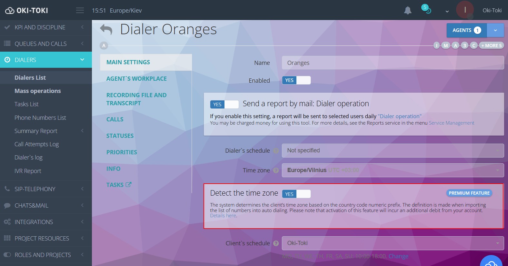Turn off Detect the time zone toggle
Viewport: 508px width, 266px height.
click(x=296, y=194)
